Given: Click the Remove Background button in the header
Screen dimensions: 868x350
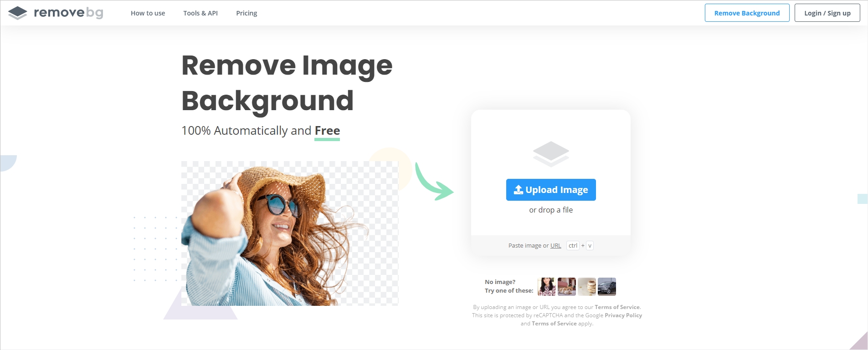Looking at the screenshot, I should 747,13.
